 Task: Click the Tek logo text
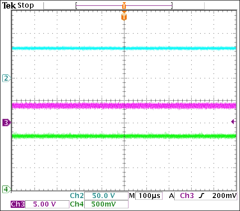pos(9,6)
